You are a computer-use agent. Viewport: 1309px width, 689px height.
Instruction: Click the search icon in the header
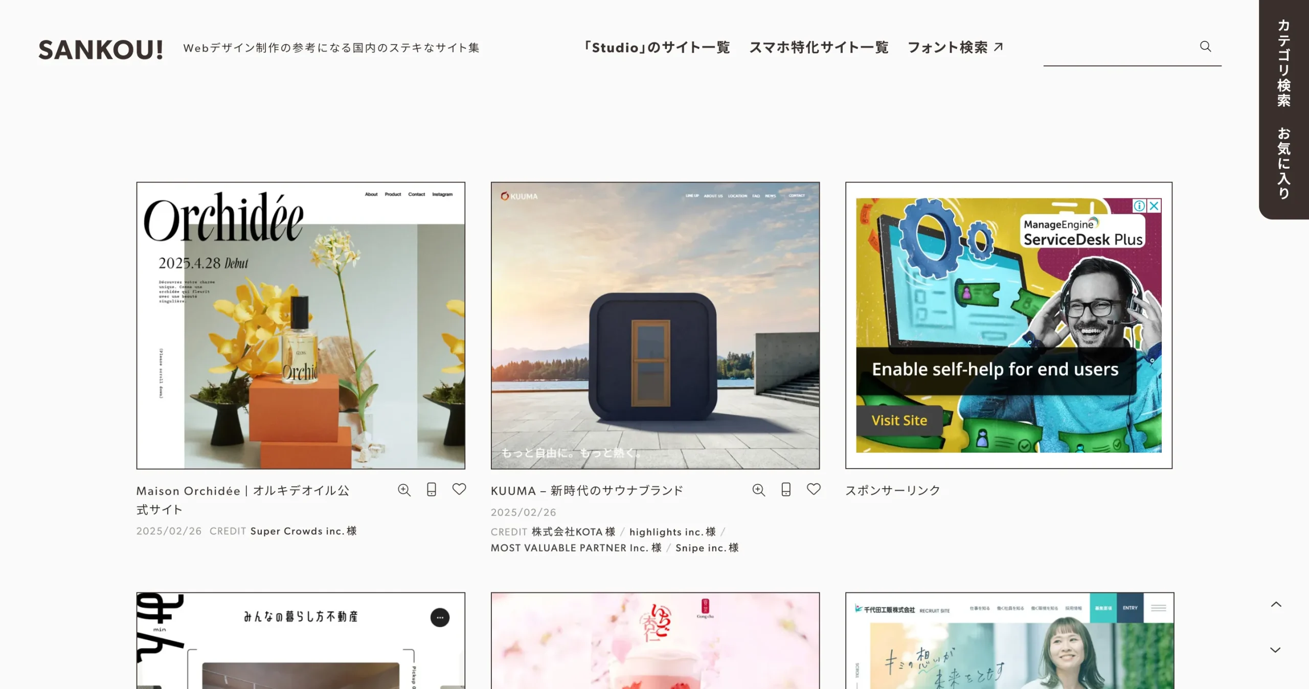coord(1206,47)
